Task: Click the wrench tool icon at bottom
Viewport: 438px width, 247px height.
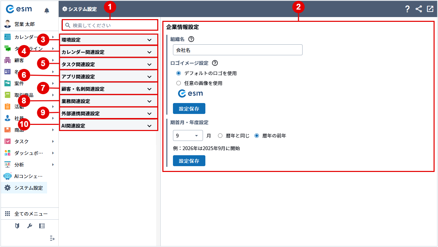Action: coord(30,226)
